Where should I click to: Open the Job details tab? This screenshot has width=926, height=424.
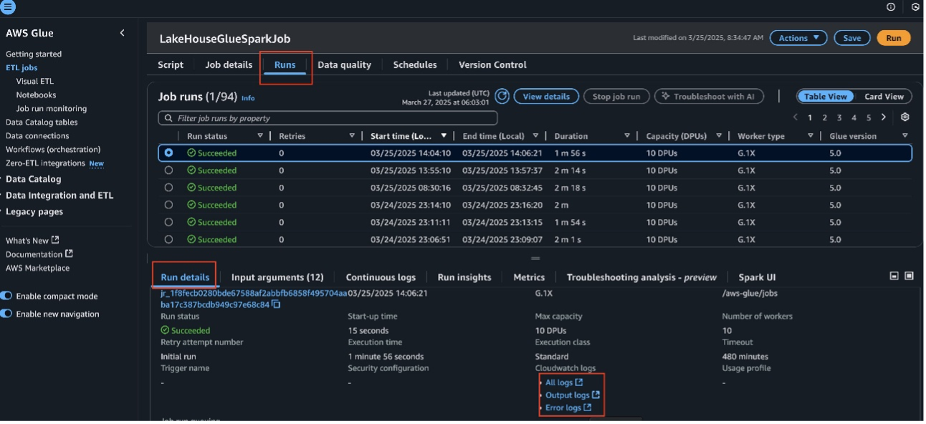click(x=229, y=64)
